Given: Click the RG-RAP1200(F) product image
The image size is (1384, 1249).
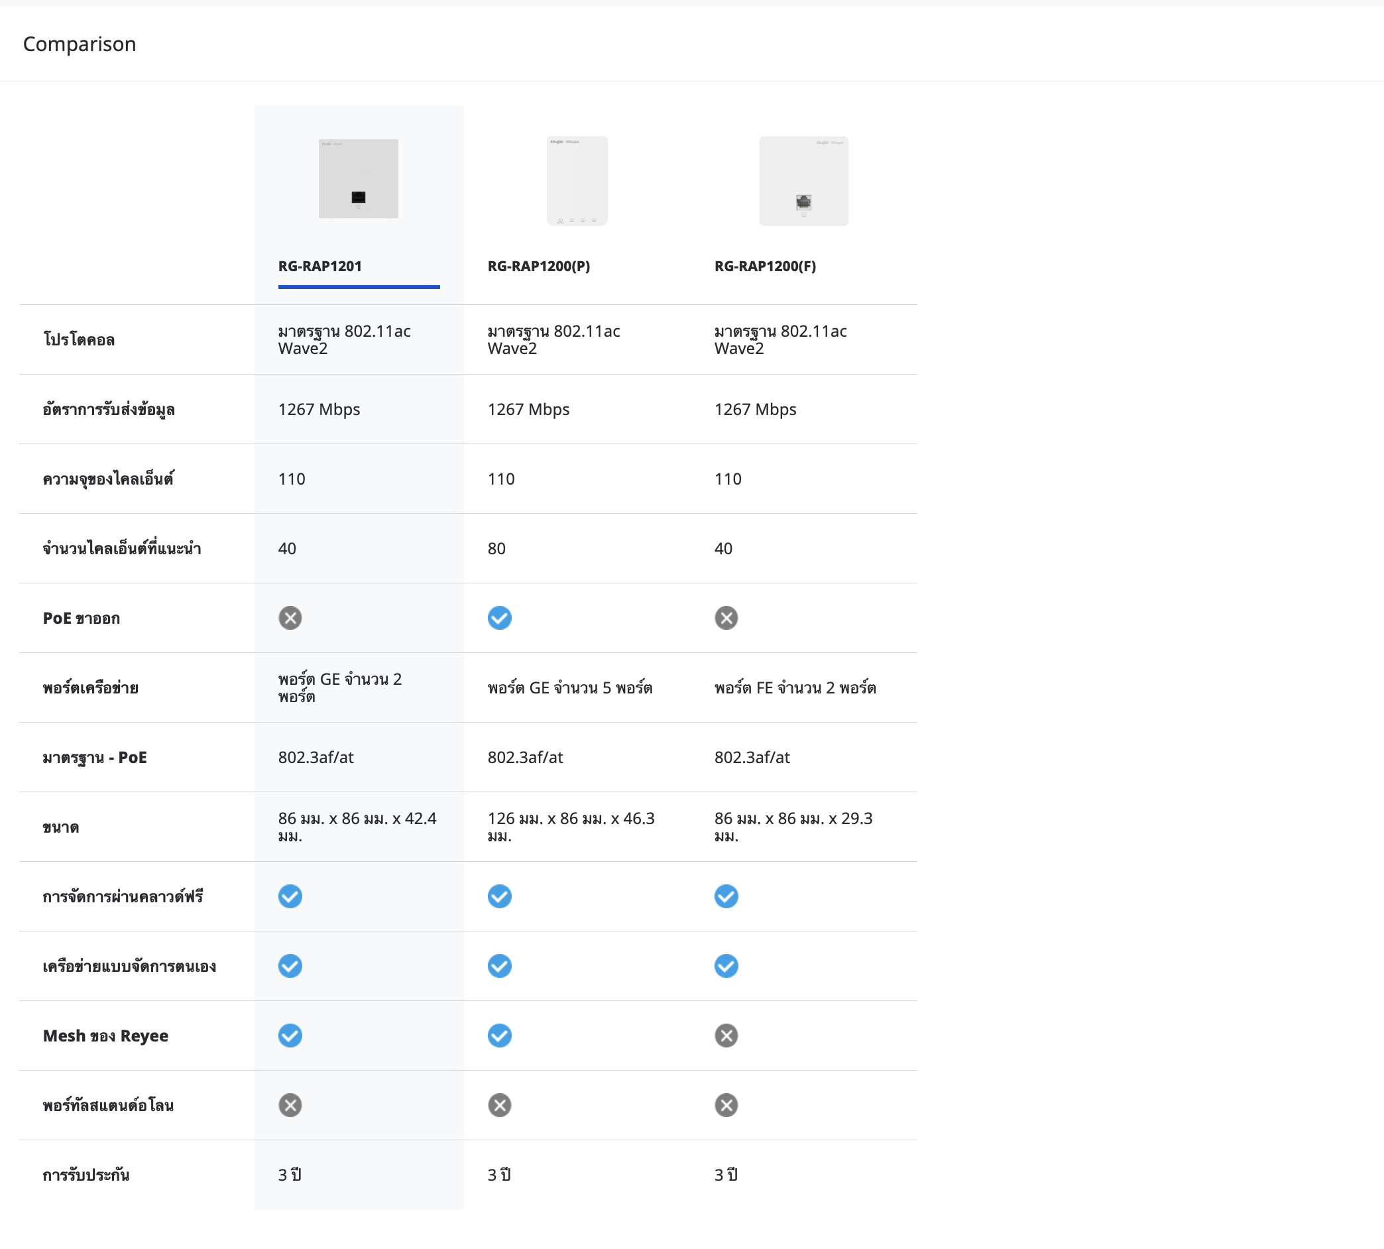Looking at the screenshot, I should (x=803, y=180).
